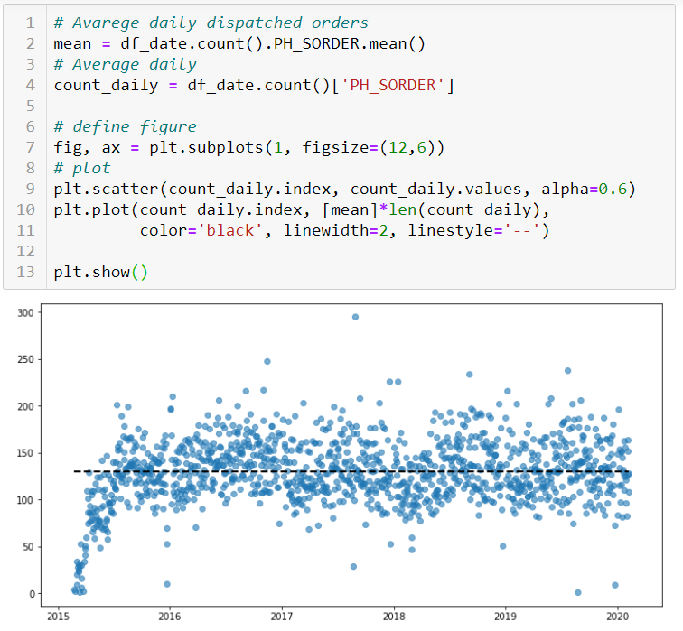Click "linewidth=2" on line 11

click(x=335, y=230)
